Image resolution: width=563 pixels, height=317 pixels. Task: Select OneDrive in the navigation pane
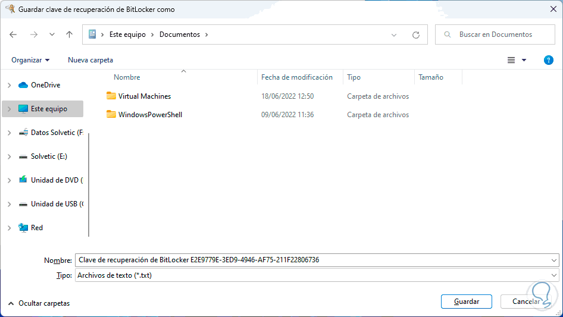[46, 85]
